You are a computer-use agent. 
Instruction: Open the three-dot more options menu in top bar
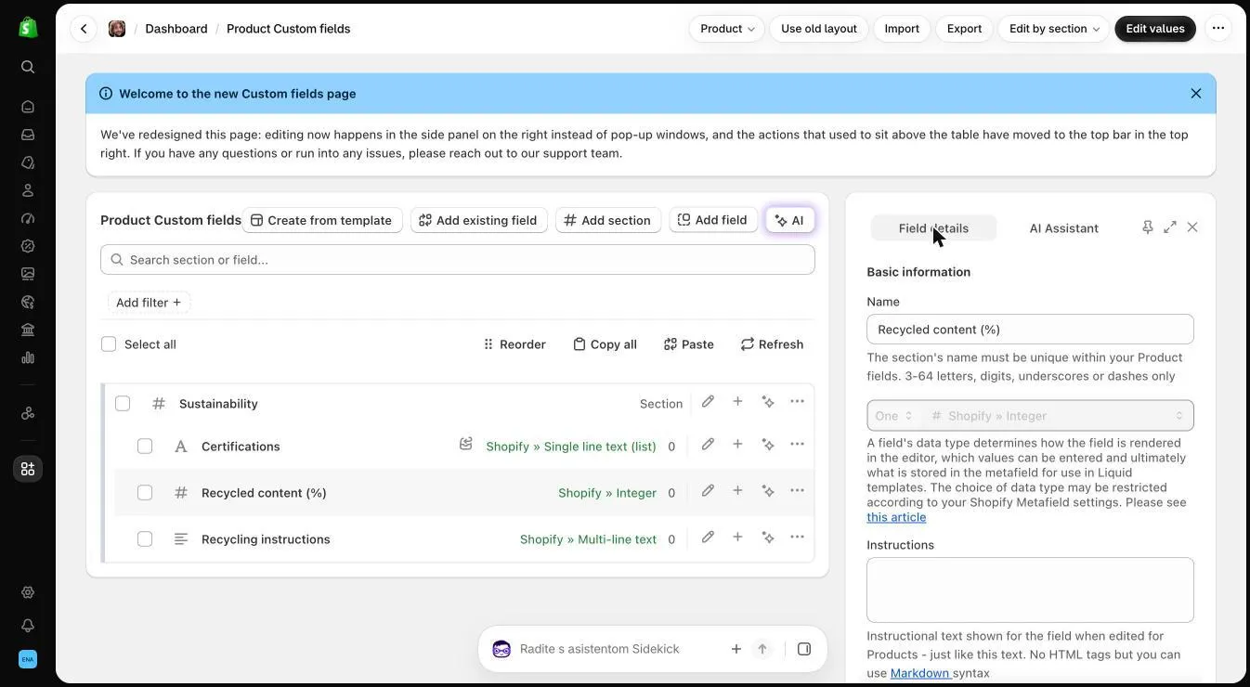pos(1218,29)
